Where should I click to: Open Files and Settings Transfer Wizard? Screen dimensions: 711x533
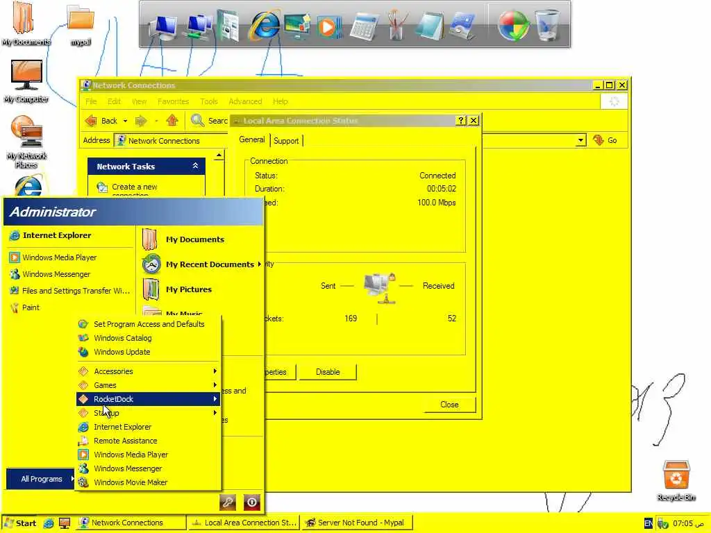[x=70, y=291]
